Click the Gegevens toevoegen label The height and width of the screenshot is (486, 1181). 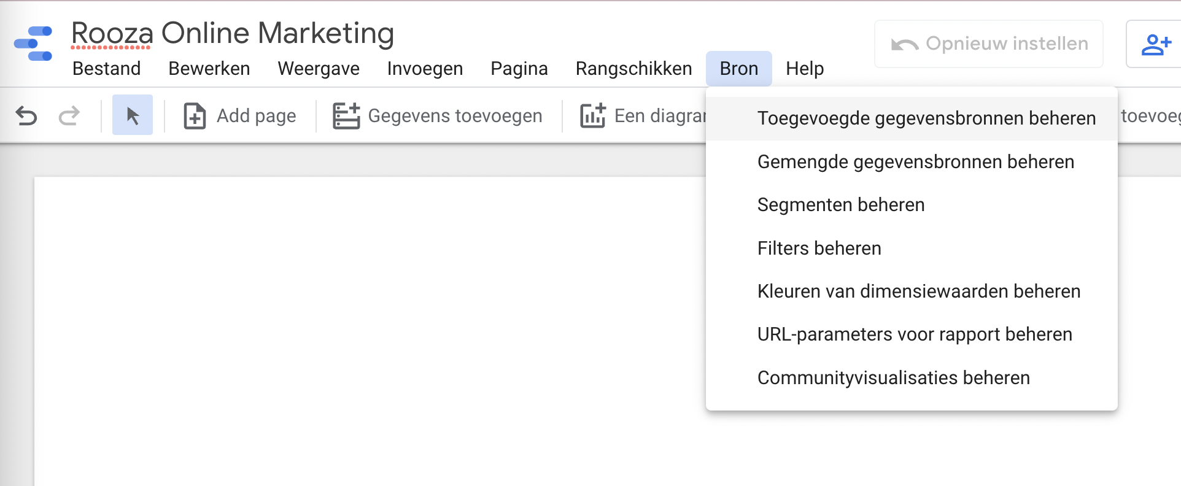click(455, 116)
